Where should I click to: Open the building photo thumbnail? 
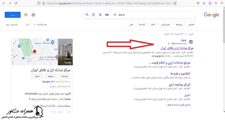[65, 52]
